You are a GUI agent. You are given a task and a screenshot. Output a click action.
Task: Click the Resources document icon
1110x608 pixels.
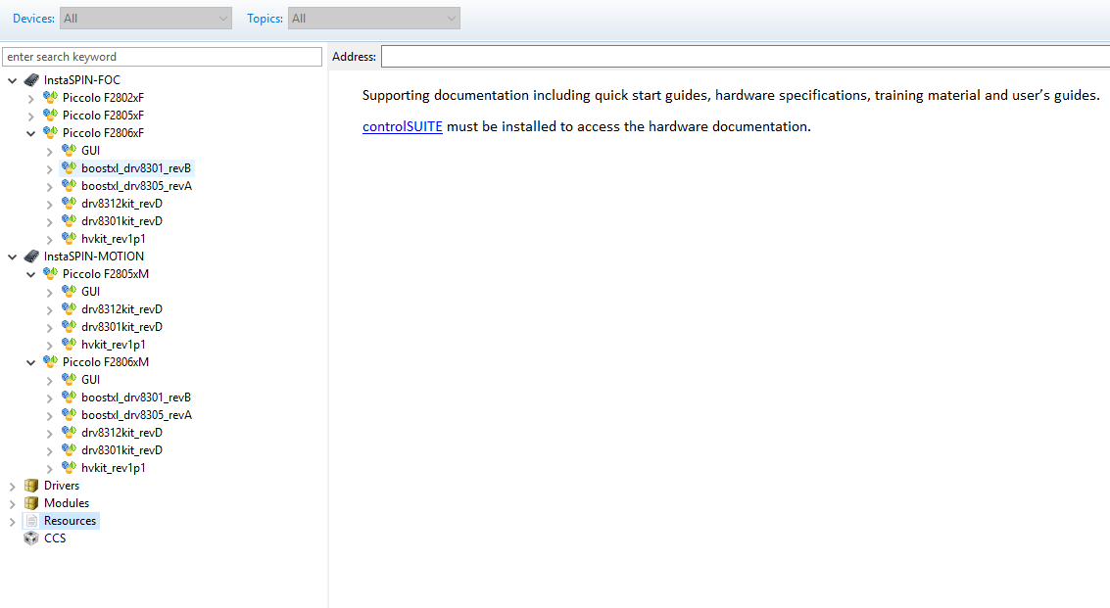click(x=32, y=521)
